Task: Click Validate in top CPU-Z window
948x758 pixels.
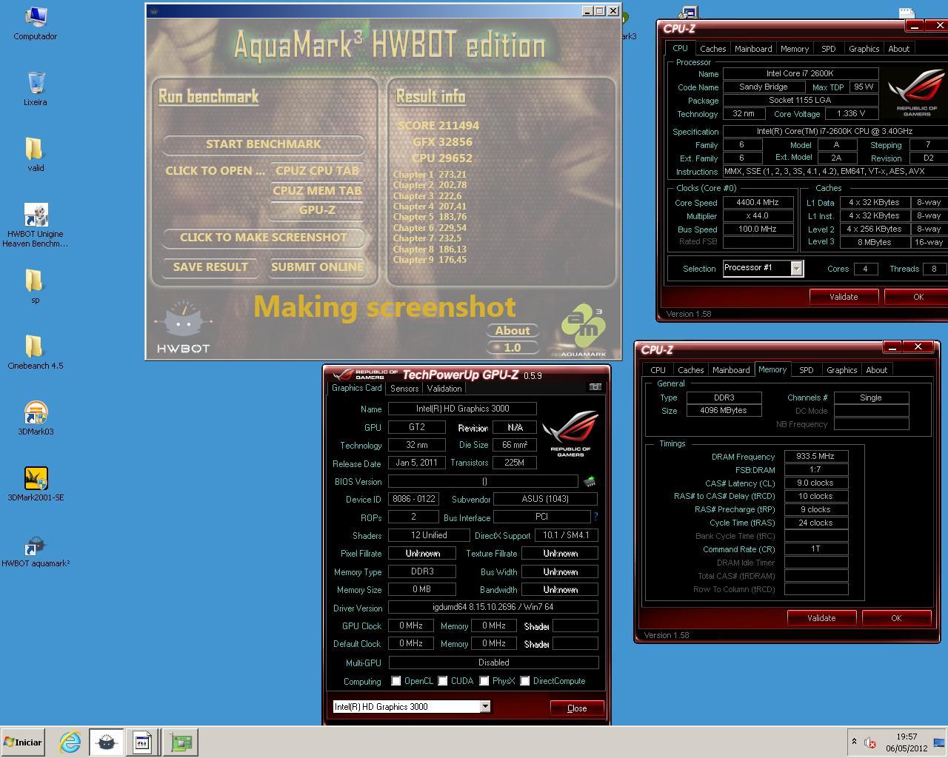Action: coord(843,297)
